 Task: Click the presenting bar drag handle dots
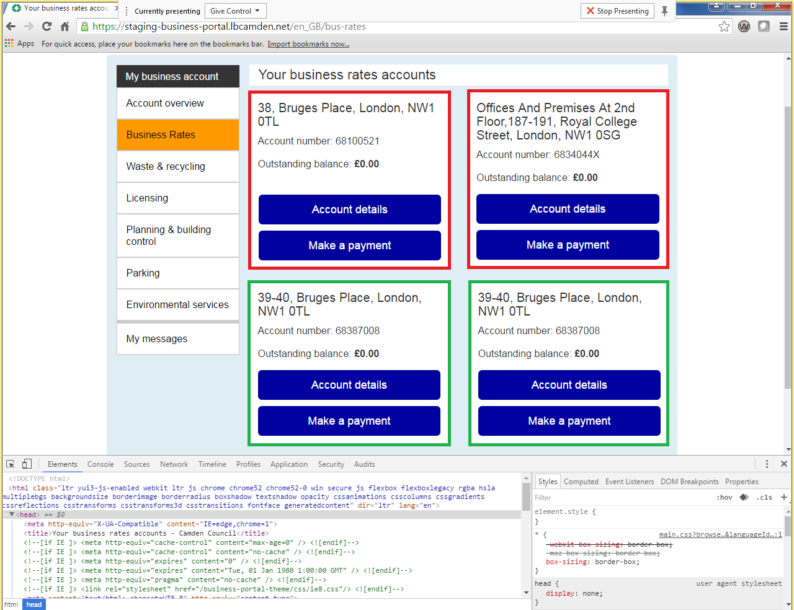point(127,11)
